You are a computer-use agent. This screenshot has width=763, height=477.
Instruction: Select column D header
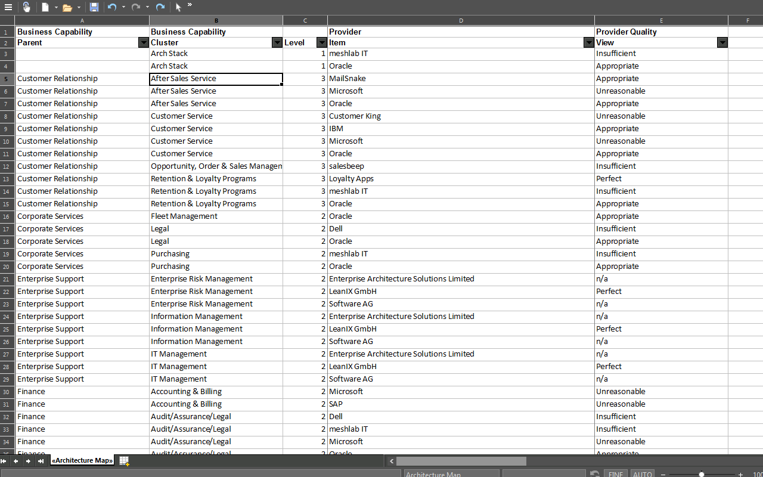tap(461, 20)
